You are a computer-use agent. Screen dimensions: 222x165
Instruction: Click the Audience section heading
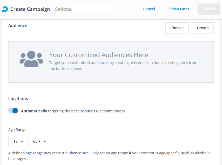coord(18,26)
